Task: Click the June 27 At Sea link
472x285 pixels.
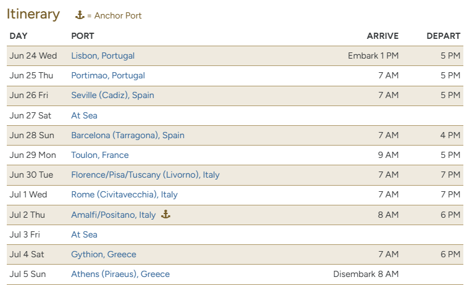Action: (84, 115)
